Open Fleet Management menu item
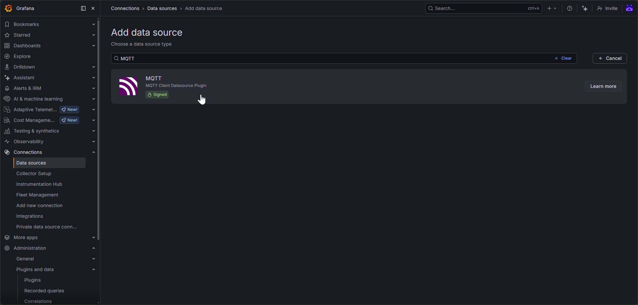638x305 pixels. pyautogui.click(x=37, y=195)
